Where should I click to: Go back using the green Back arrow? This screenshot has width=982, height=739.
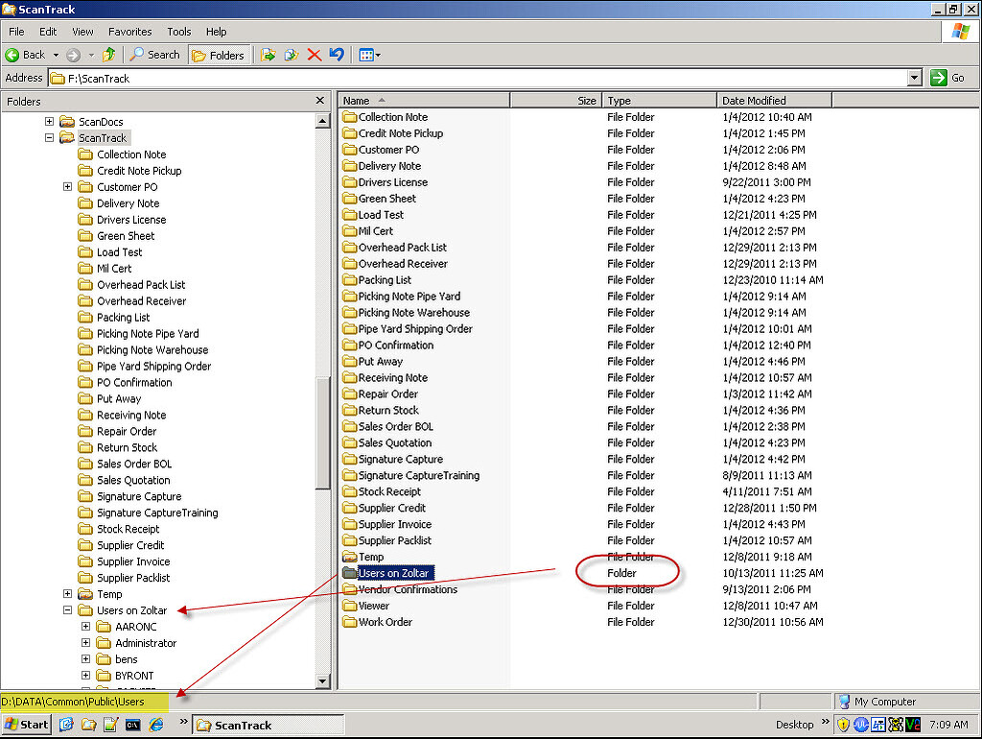(14, 55)
